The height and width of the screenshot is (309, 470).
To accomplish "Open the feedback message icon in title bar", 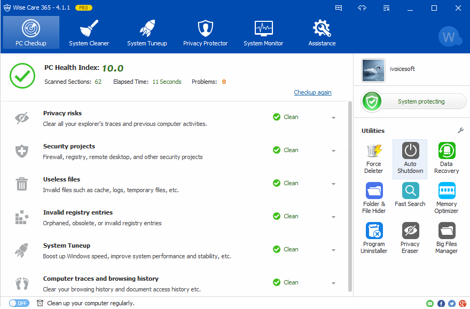I will pos(339,8).
